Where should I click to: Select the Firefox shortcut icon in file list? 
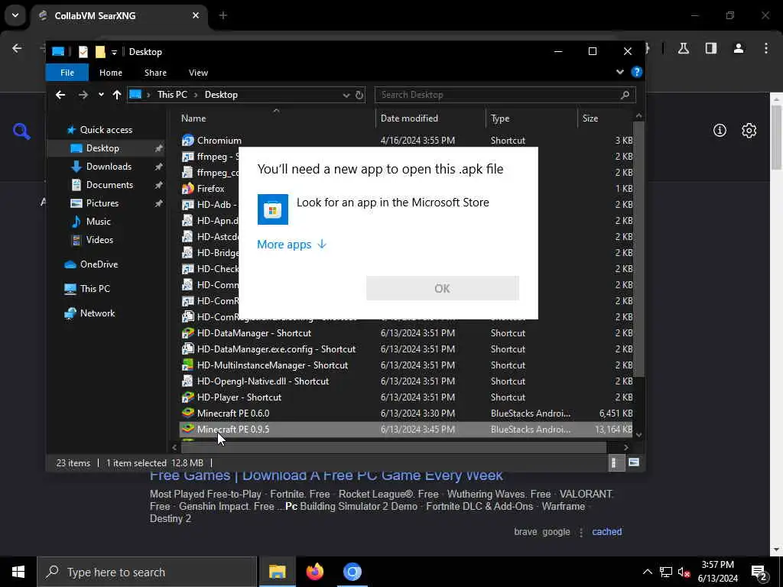point(188,188)
